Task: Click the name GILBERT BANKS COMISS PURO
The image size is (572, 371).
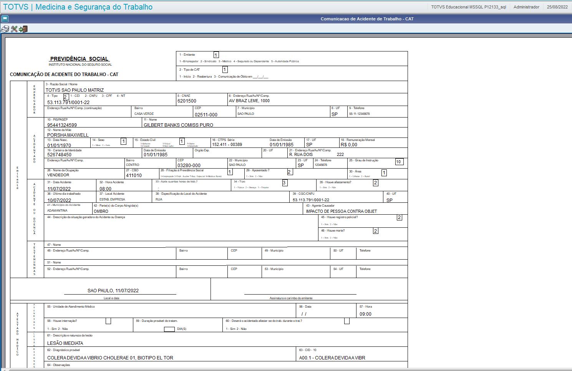Action: pos(178,125)
